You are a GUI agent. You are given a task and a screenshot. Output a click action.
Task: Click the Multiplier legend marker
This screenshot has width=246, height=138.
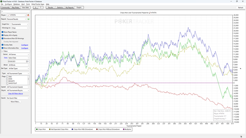124,129
